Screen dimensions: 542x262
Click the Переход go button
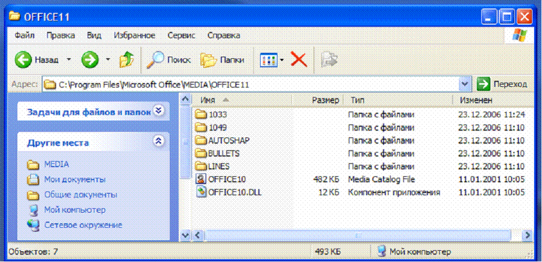[502, 84]
